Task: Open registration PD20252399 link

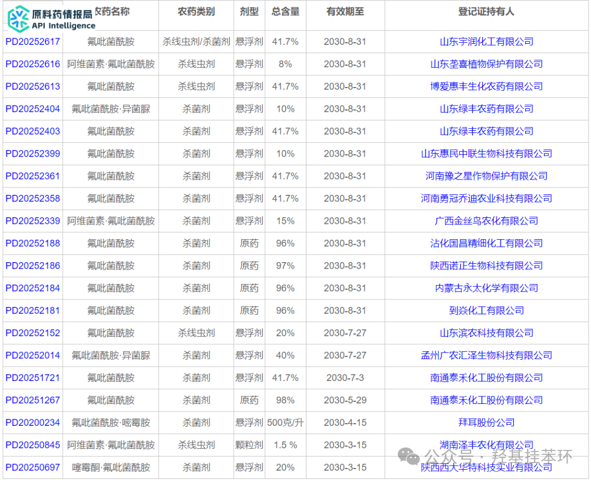Action: [x=33, y=153]
